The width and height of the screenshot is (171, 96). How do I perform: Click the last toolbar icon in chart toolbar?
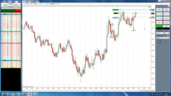pos(59,4)
